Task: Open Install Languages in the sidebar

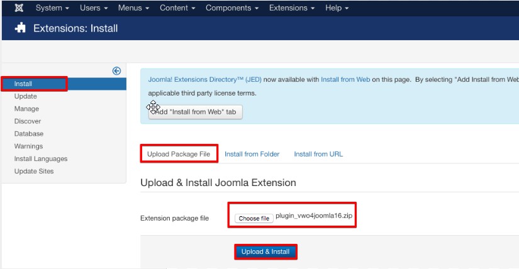Action: pyautogui.click(x=41, y=159)
